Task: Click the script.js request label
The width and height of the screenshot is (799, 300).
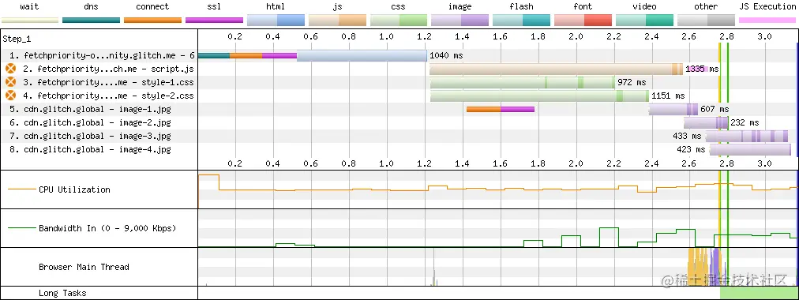Action: click(x=108, y=69)
